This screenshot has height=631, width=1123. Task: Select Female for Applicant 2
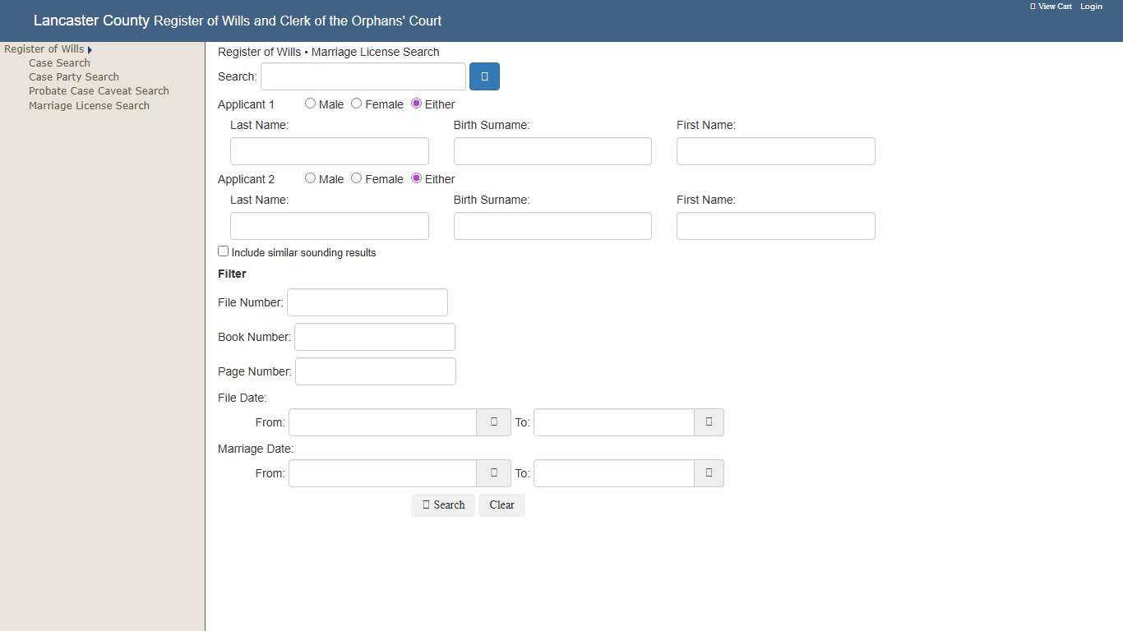(356, 178)
